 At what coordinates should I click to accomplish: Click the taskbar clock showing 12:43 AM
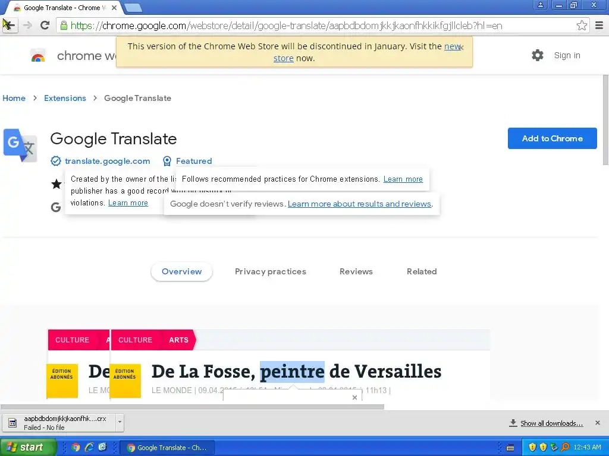coord(587,448)
